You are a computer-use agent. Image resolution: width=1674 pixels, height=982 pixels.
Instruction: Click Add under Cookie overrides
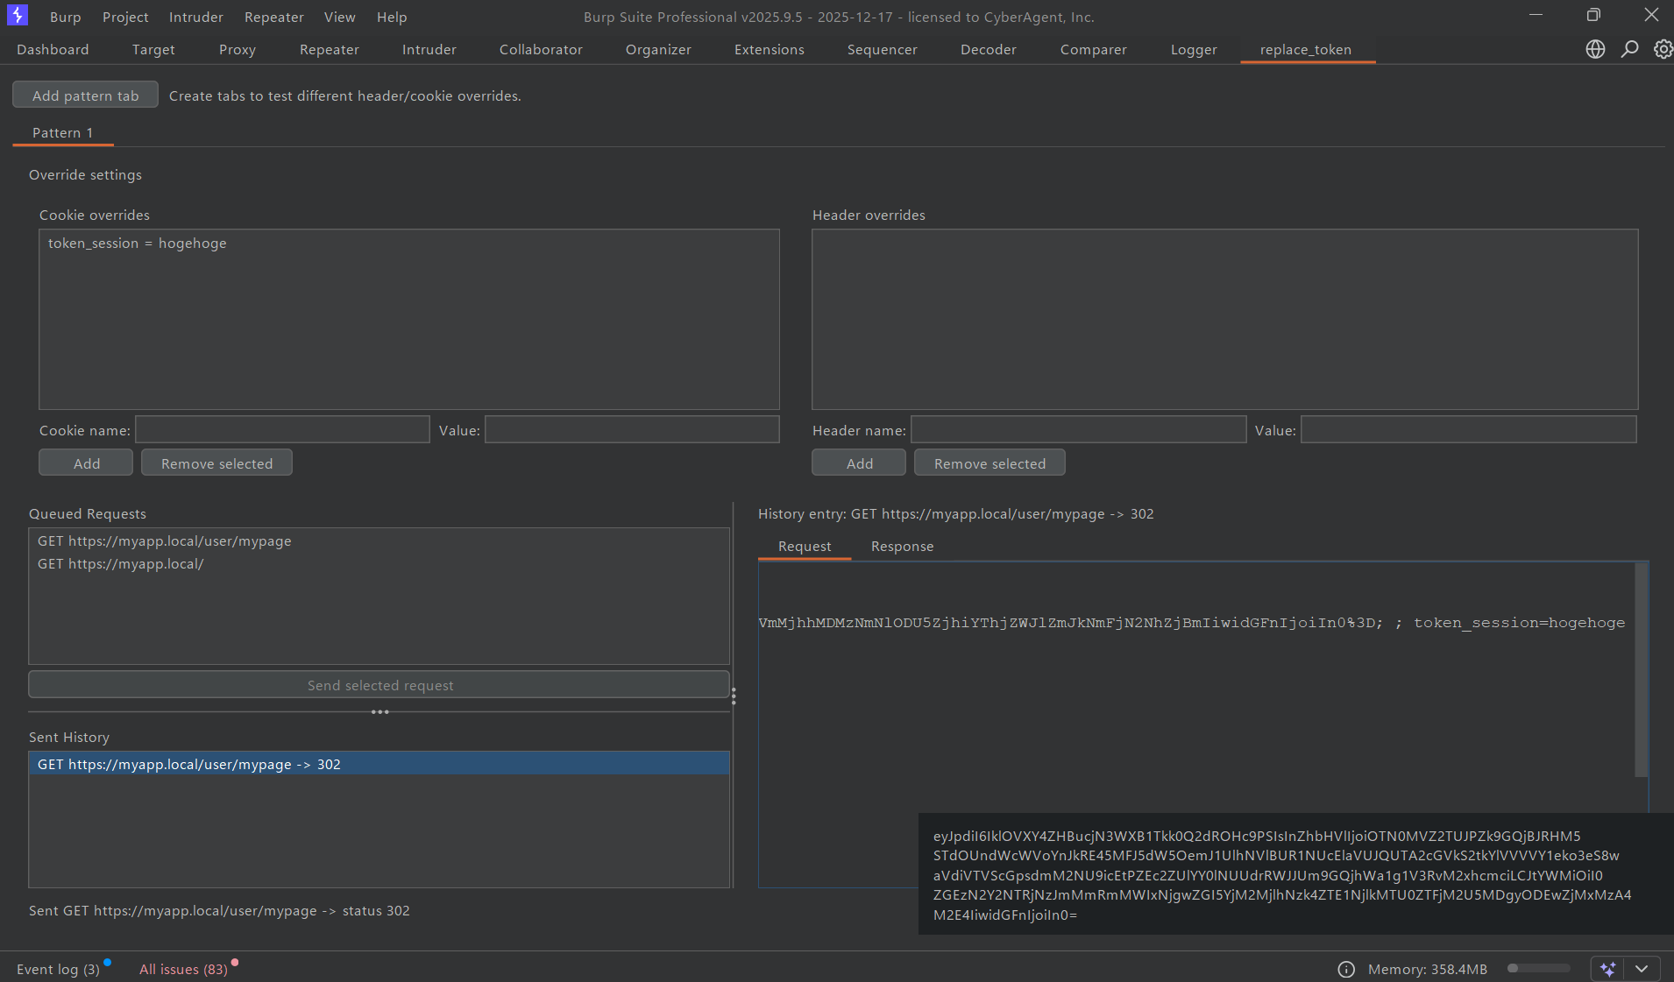pos(86,463)
